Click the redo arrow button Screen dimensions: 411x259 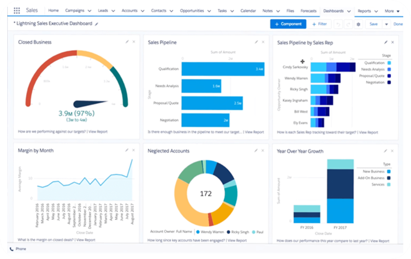(x=348, y=24)
